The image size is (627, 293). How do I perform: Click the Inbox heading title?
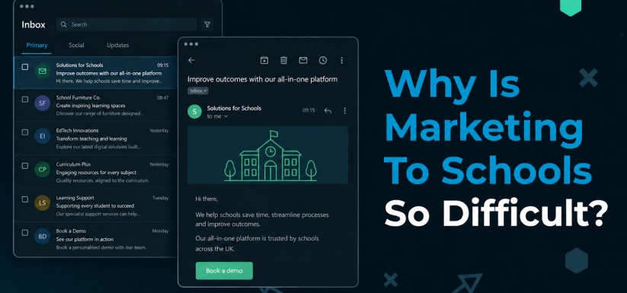(34, 25)
